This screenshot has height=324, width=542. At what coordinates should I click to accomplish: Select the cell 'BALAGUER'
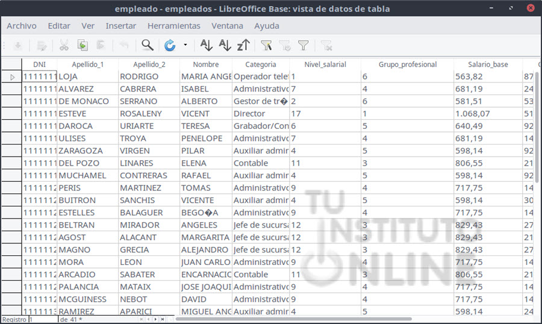coord(149,213)
